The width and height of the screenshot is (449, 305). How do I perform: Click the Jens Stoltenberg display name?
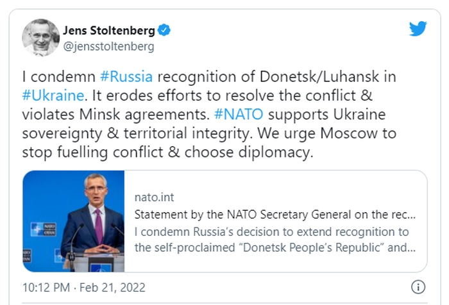[109, 30]
